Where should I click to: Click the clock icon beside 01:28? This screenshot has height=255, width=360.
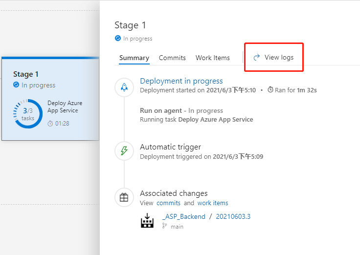point(50,124)
